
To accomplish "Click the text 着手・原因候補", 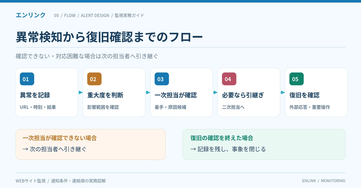I will coord(170,107).
